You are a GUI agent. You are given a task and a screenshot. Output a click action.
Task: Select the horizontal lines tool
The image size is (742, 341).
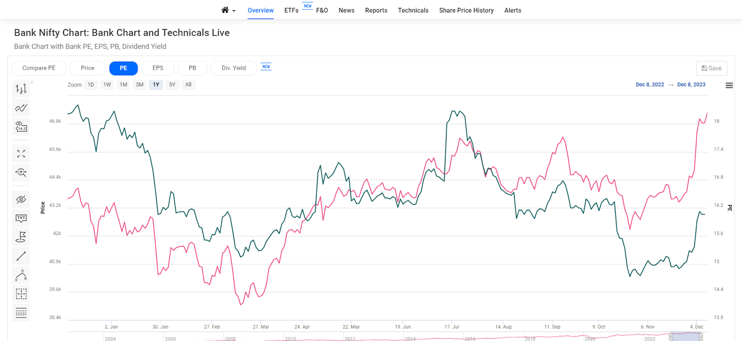(x=21, y=313)
